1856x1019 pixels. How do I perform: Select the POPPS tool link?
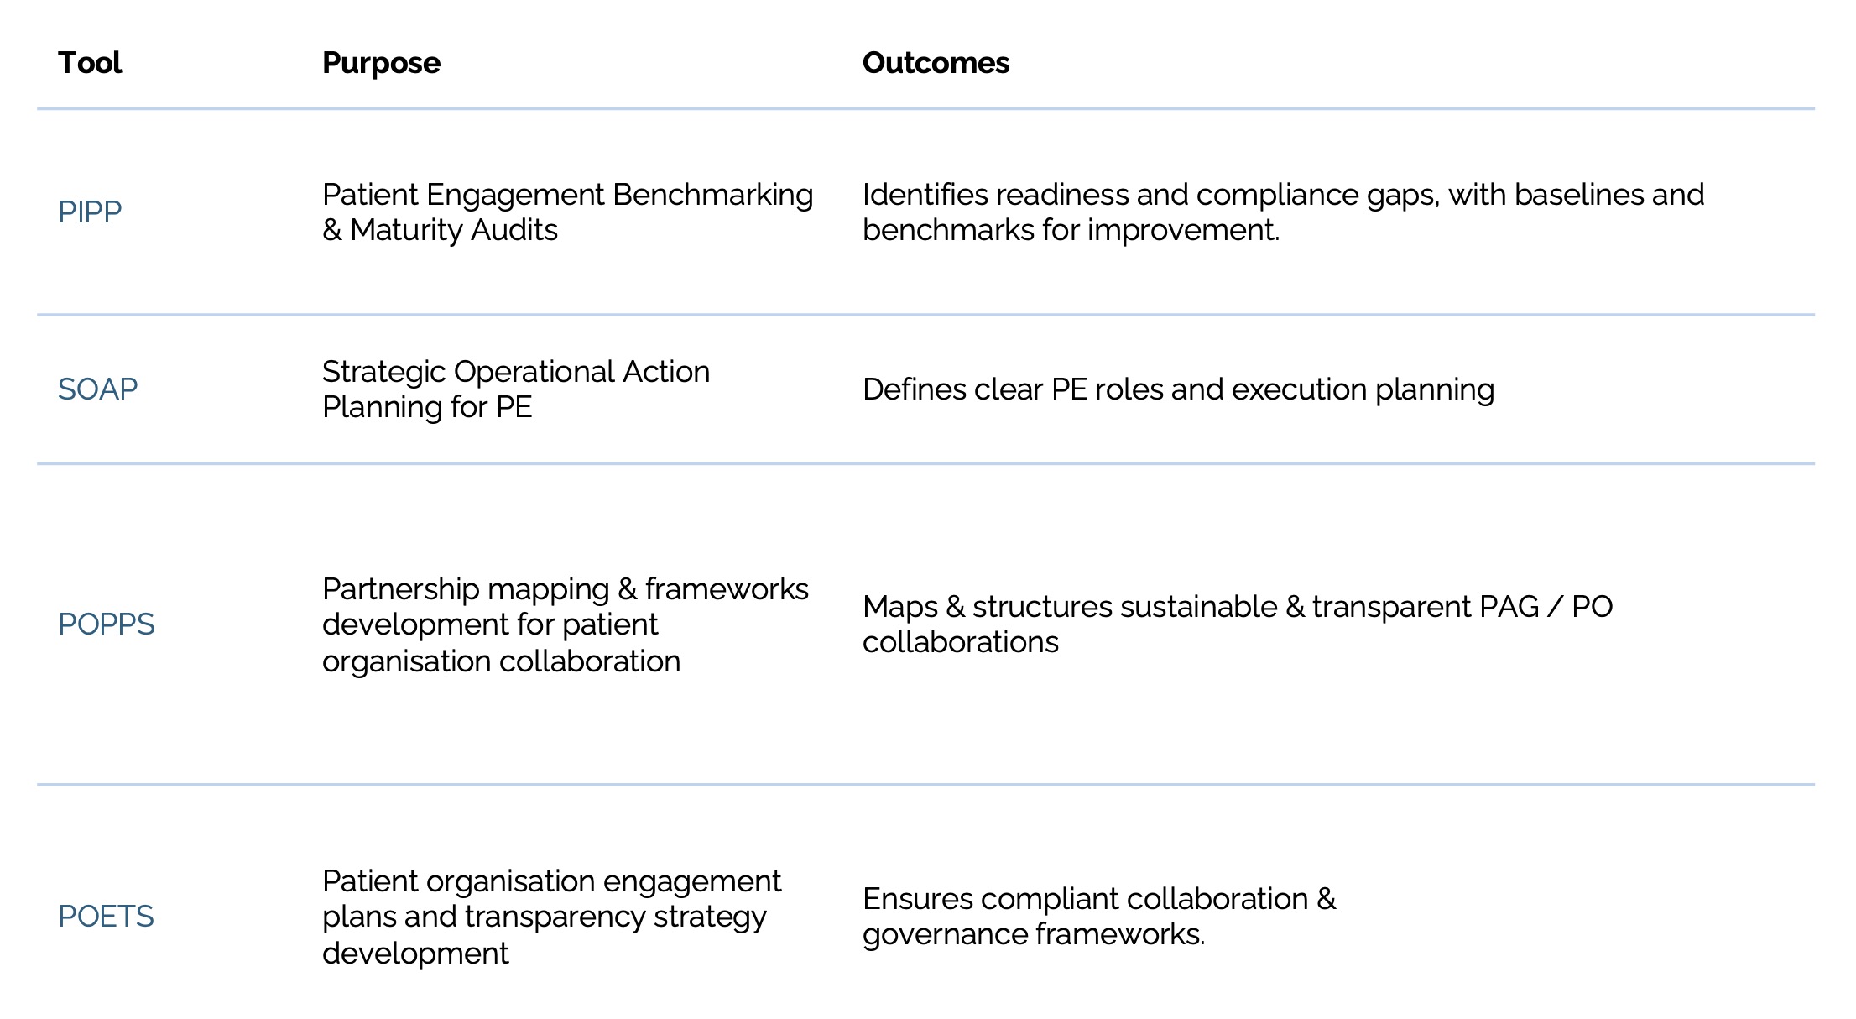[x=106, y=624]
